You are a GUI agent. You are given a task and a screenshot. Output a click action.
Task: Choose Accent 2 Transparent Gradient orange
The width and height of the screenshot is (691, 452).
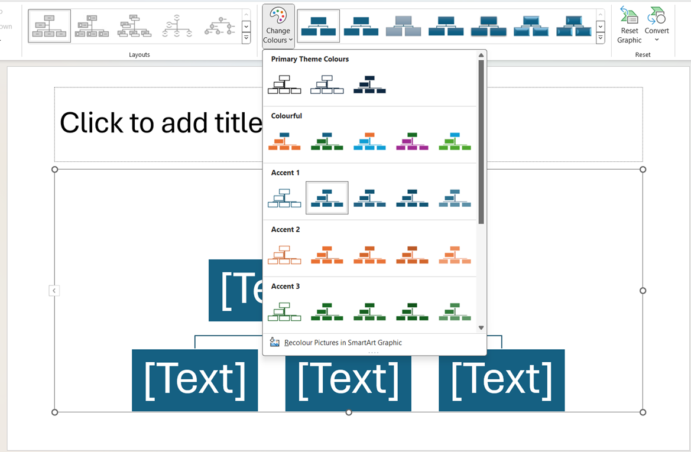pyautogui.click(x=455, y=255)
